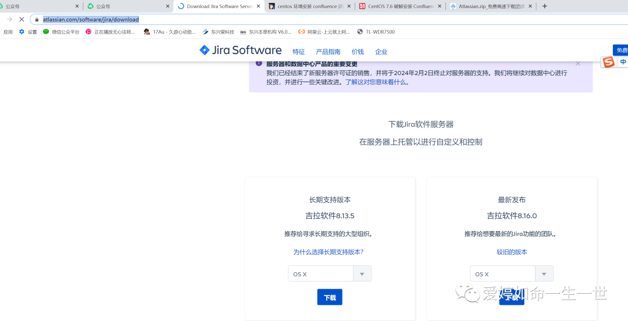The image size is (628, 321).
Task: Click the 吉拉软件8.16.0 version text
Action: pos(512,217)
